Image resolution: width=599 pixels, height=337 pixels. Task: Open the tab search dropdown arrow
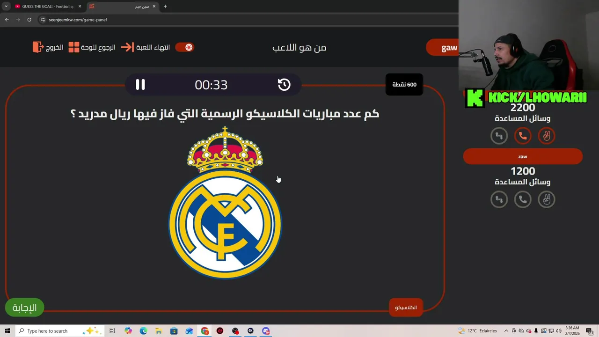point(6,7)
